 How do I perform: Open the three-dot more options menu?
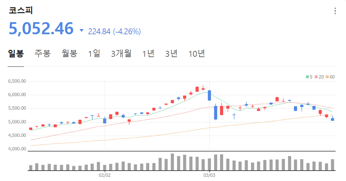click(335, 11)
